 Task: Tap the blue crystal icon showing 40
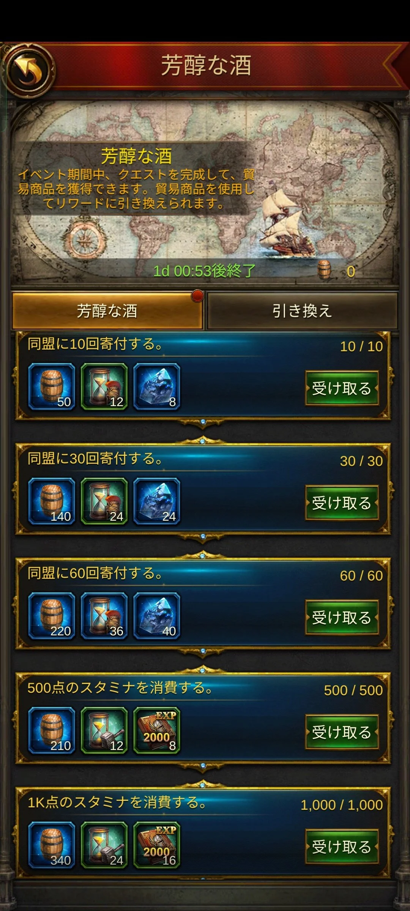(156, 616)
